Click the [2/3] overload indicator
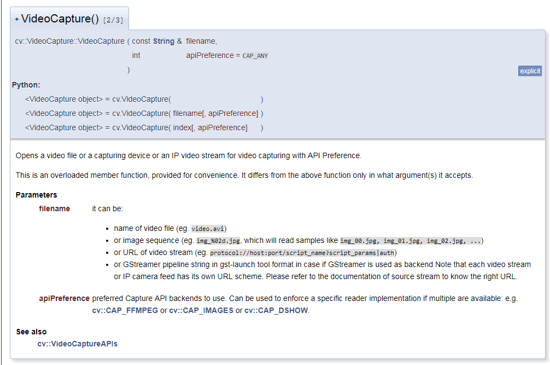Screen dimensions: 550x365 click(113, 20)
